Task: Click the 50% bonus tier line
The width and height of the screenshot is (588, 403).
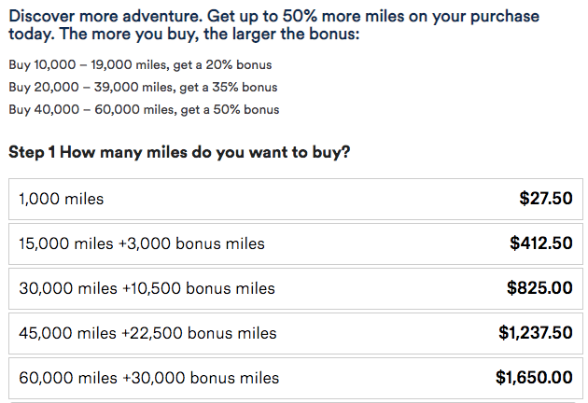Action: 144,110
